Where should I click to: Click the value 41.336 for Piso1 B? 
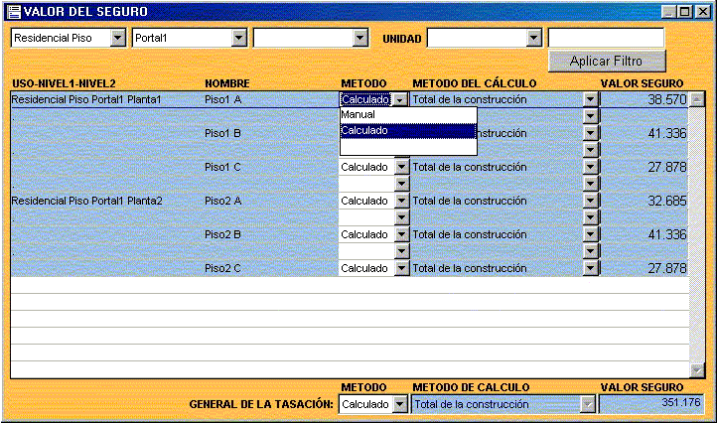click(667, 133)
